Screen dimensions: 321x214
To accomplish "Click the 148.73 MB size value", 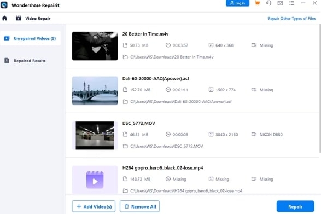I will (x=140, y=180).
